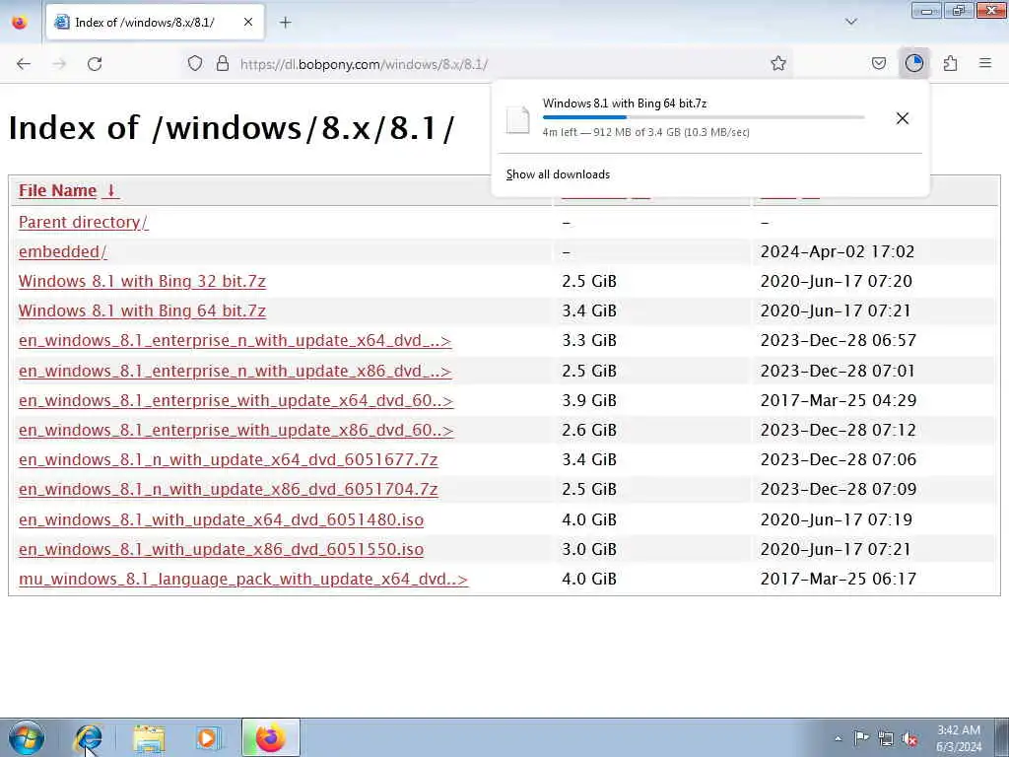
Task: Download Windows 8.1 with Bing 64 bit.7z
Action: point(142,310)
